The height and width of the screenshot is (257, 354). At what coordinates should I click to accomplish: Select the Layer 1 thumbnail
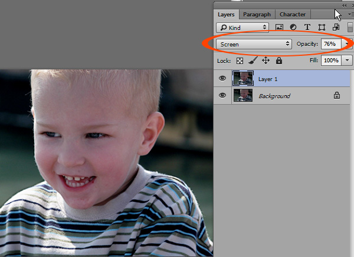(243, 78)
